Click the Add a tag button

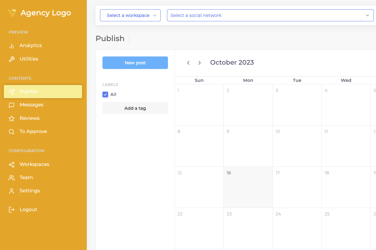click(135, 108)
